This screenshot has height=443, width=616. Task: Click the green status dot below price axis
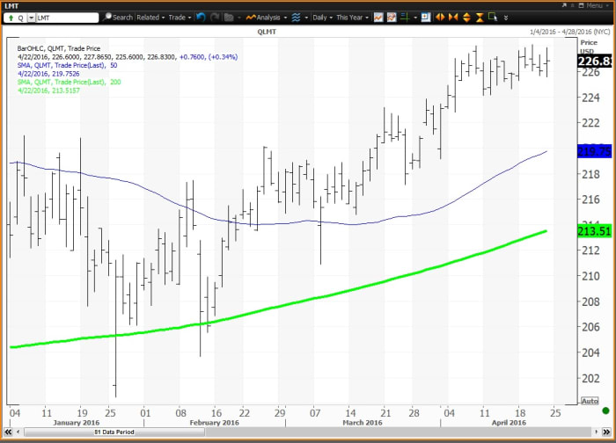[605, 410]
